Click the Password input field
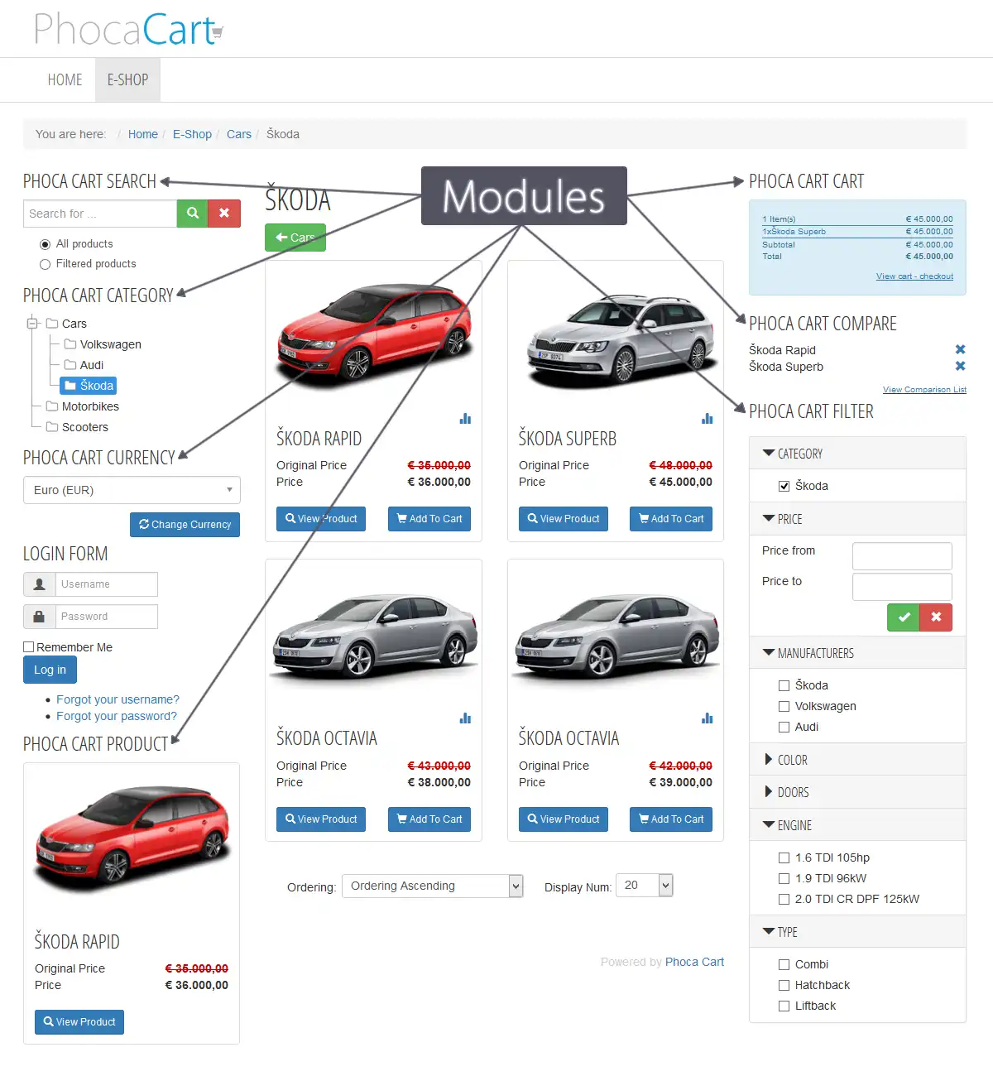 pyautogui.click(x=107, y=617)
